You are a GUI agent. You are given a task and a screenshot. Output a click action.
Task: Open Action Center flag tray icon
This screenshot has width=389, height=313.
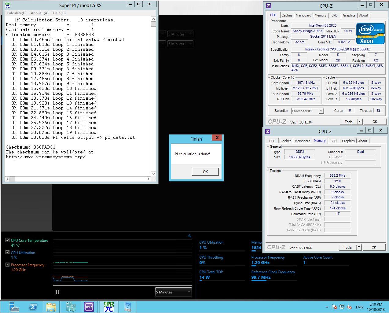pos(335,307)
